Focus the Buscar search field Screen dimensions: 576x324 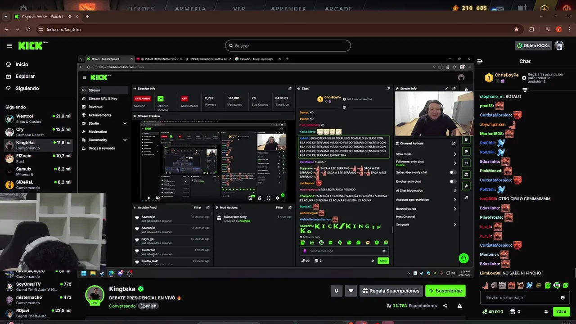click(288, 45)
